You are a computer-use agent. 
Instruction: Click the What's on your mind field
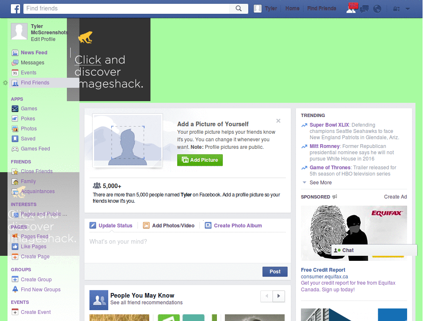(188, 248)
